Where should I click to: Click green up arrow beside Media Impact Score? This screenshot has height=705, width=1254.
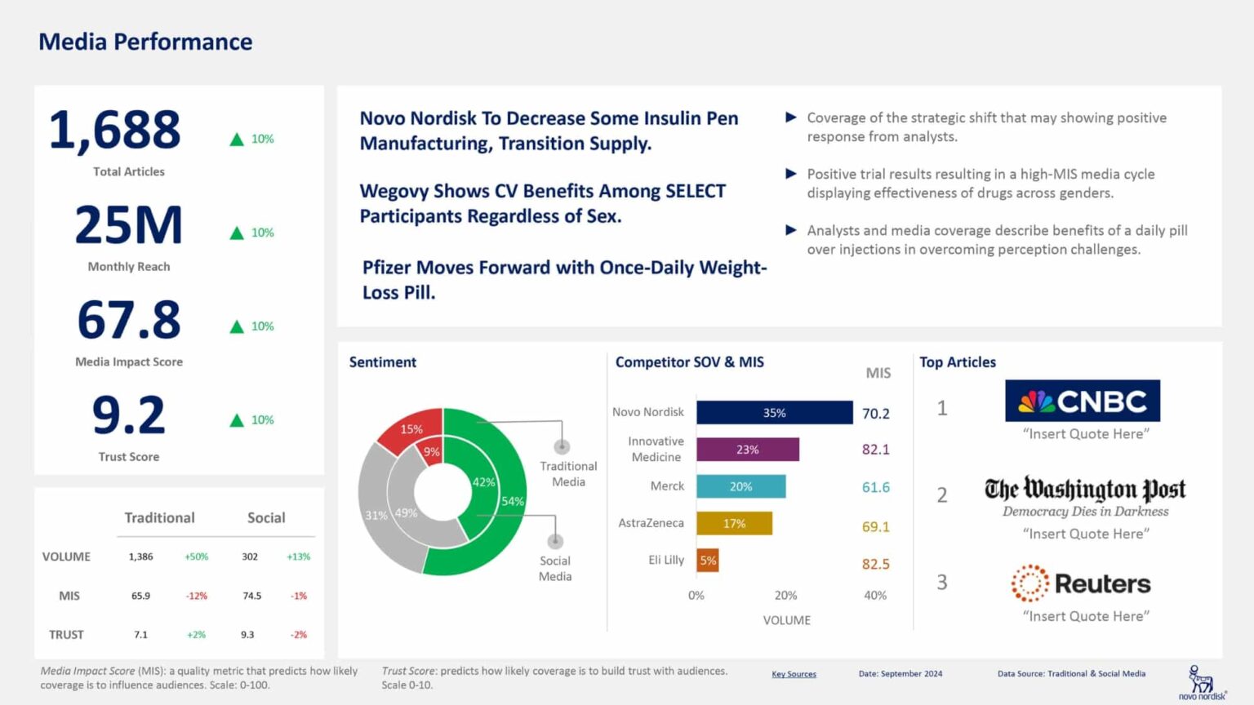click(x=237, y=327)
